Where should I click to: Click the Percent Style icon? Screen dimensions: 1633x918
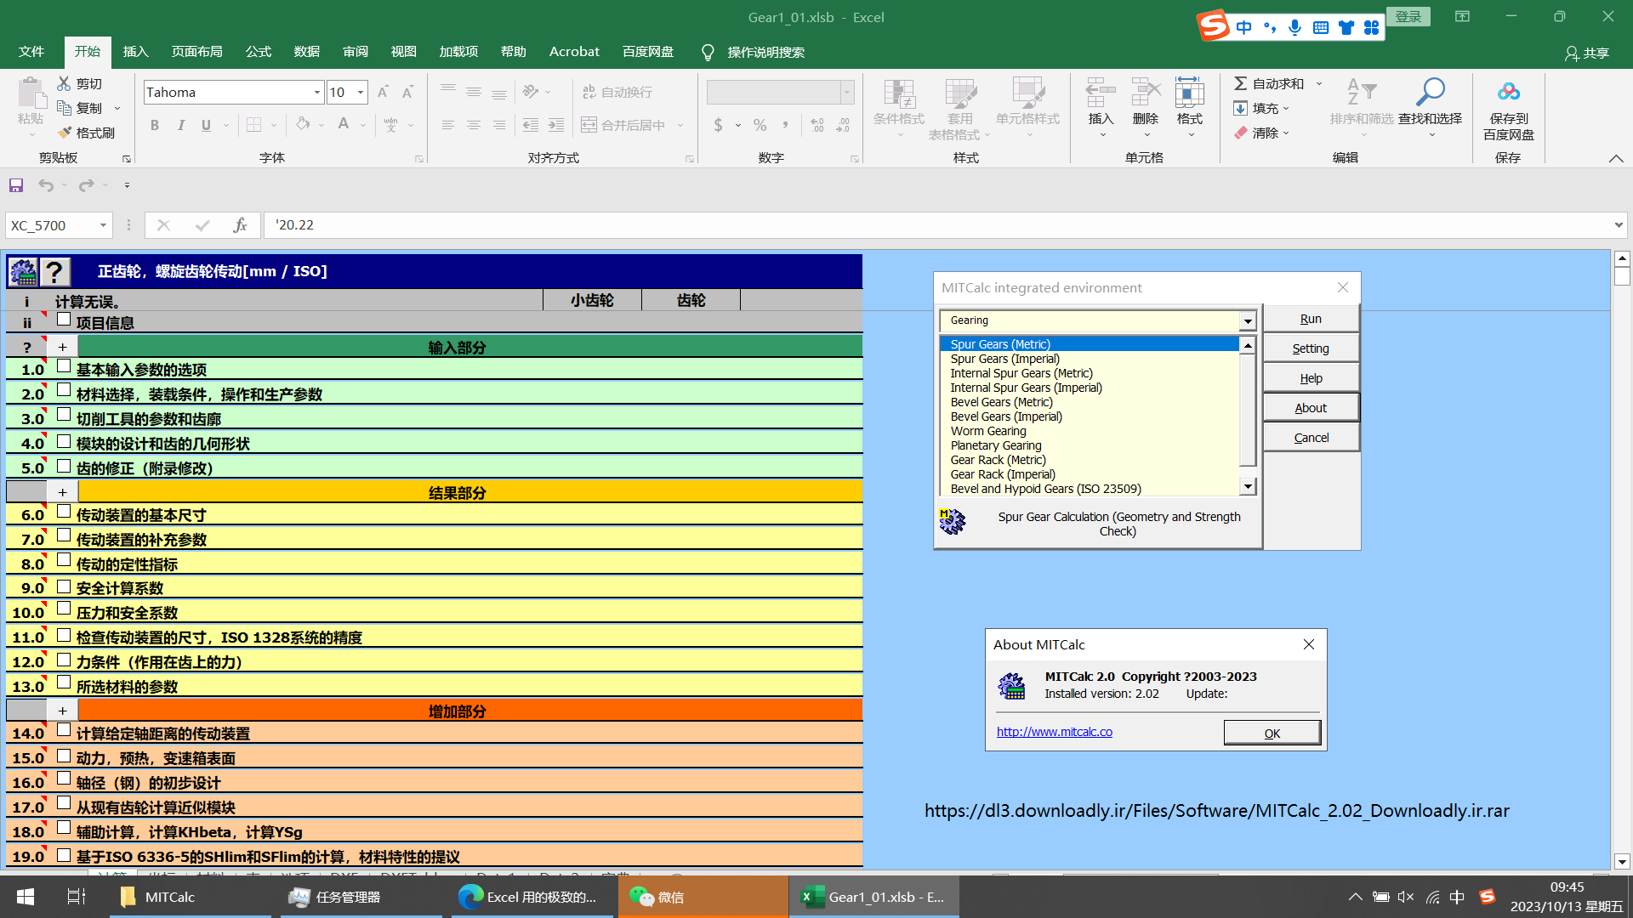point(760,126)
